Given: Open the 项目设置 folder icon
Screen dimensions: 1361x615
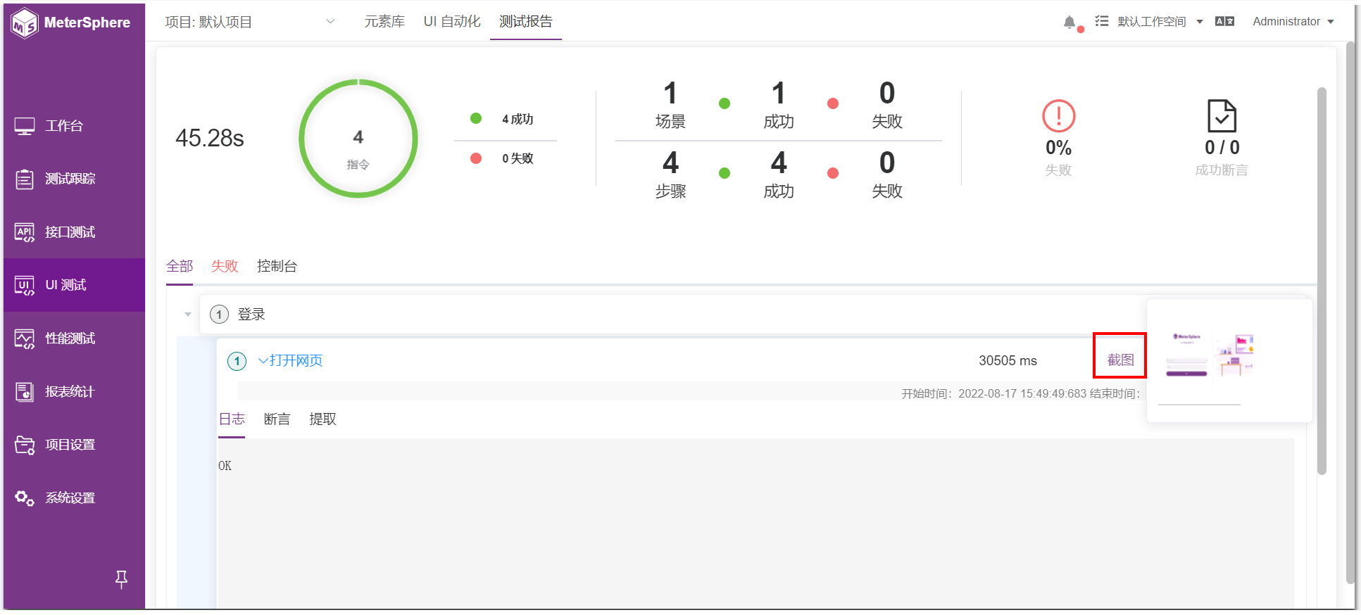Looking at the screenshot, I should pyautogui.click(x=25, y=445).
